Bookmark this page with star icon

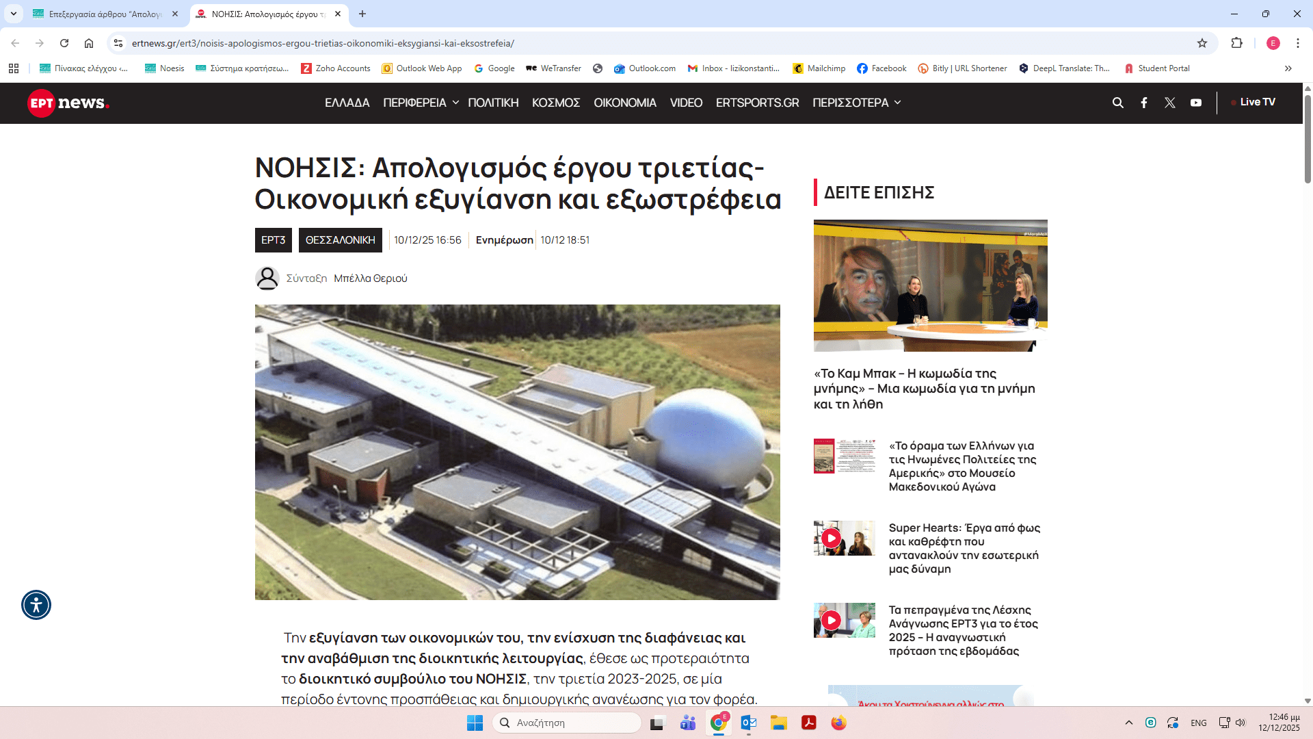(x=1202, y=43)
